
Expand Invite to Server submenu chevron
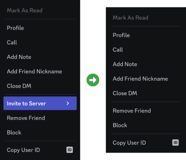68,103
